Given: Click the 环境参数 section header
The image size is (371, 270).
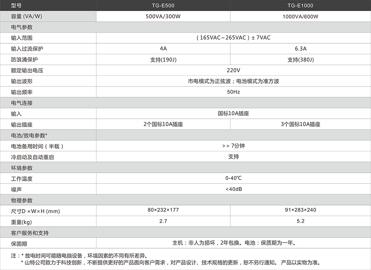Looking at the screenshot, I should point(18,167).
